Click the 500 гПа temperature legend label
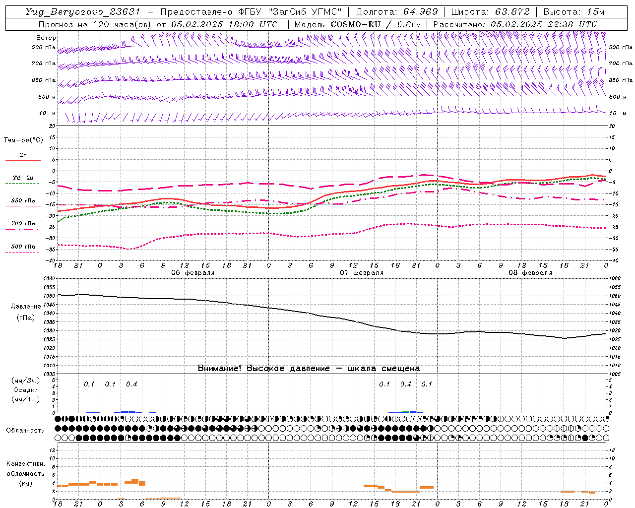Viewport: 635px width, 508px height. click(x=23, y=247)
